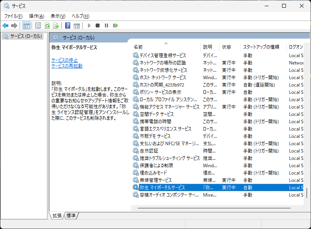
Task: Select the 推奨トラブルシューティング サービス row
Action: (x=218, y=158)
